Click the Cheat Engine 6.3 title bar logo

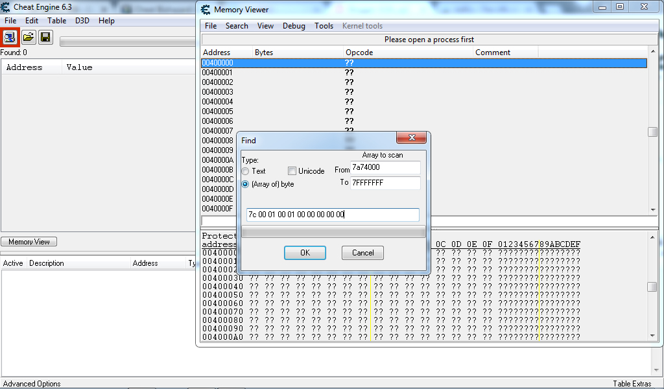5,6
